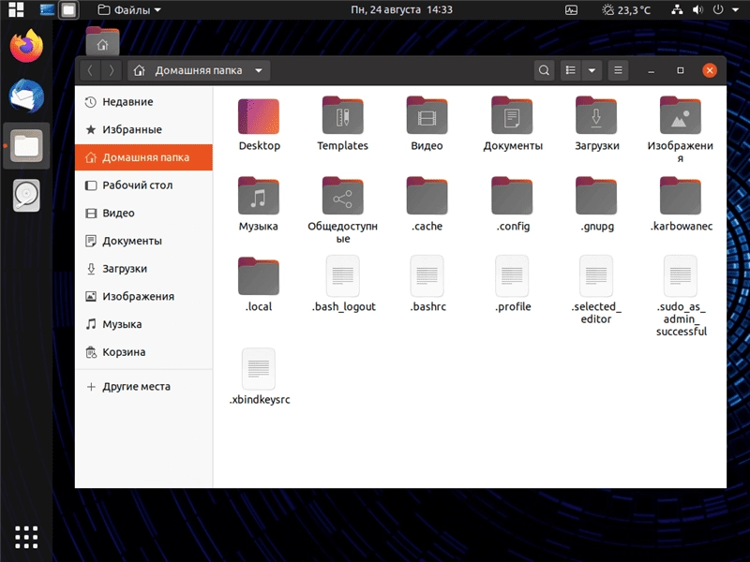
Task: Select the .cache folder
Action: pos(427,196)
